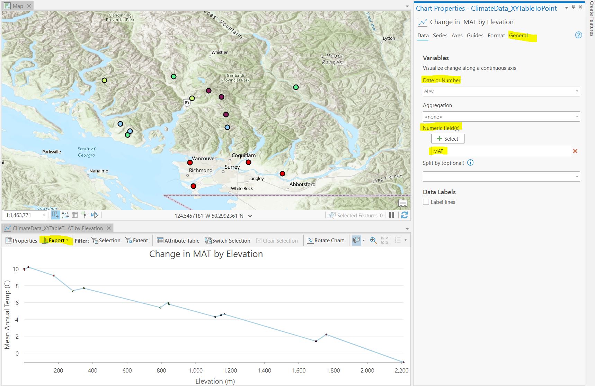Pause map drawing

(392, 215)
